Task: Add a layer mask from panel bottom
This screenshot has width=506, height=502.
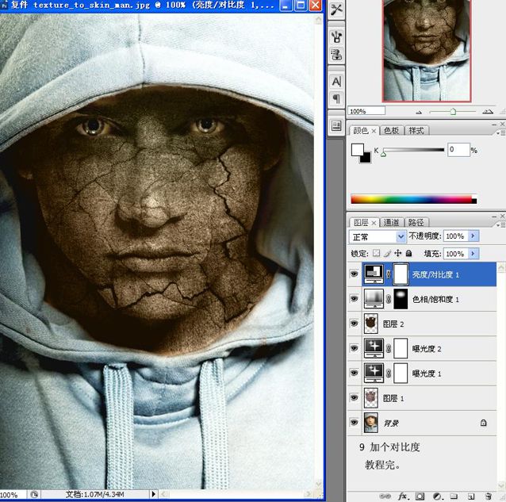Action: (420, 496)
